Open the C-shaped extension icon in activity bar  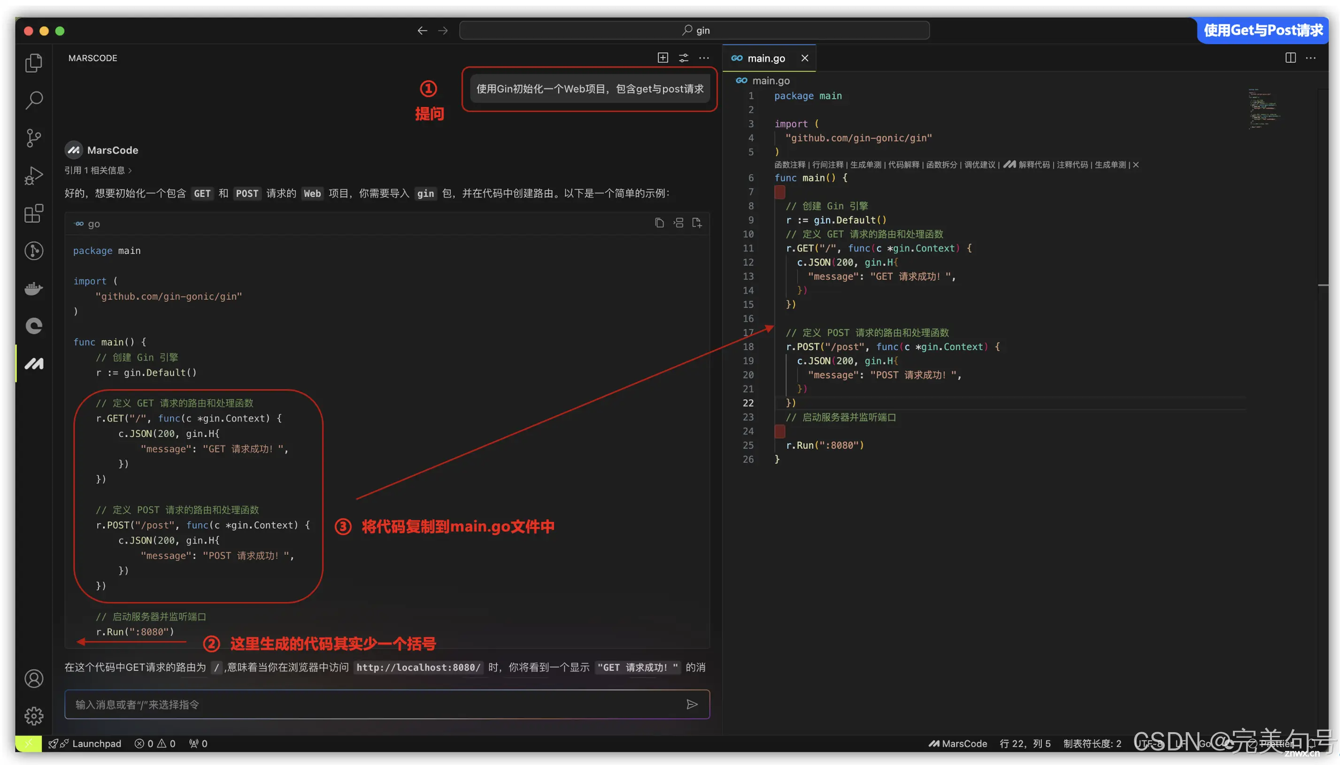coord(34,326)
